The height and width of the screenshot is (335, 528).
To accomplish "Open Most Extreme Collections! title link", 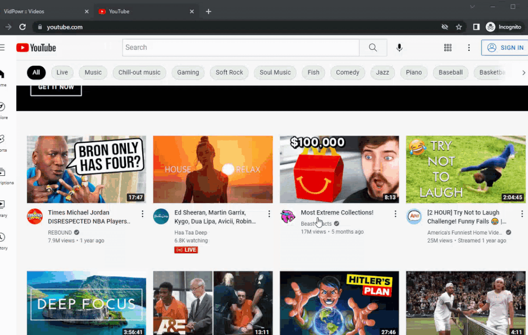I will pyautogui.click(x=337, y=212).
